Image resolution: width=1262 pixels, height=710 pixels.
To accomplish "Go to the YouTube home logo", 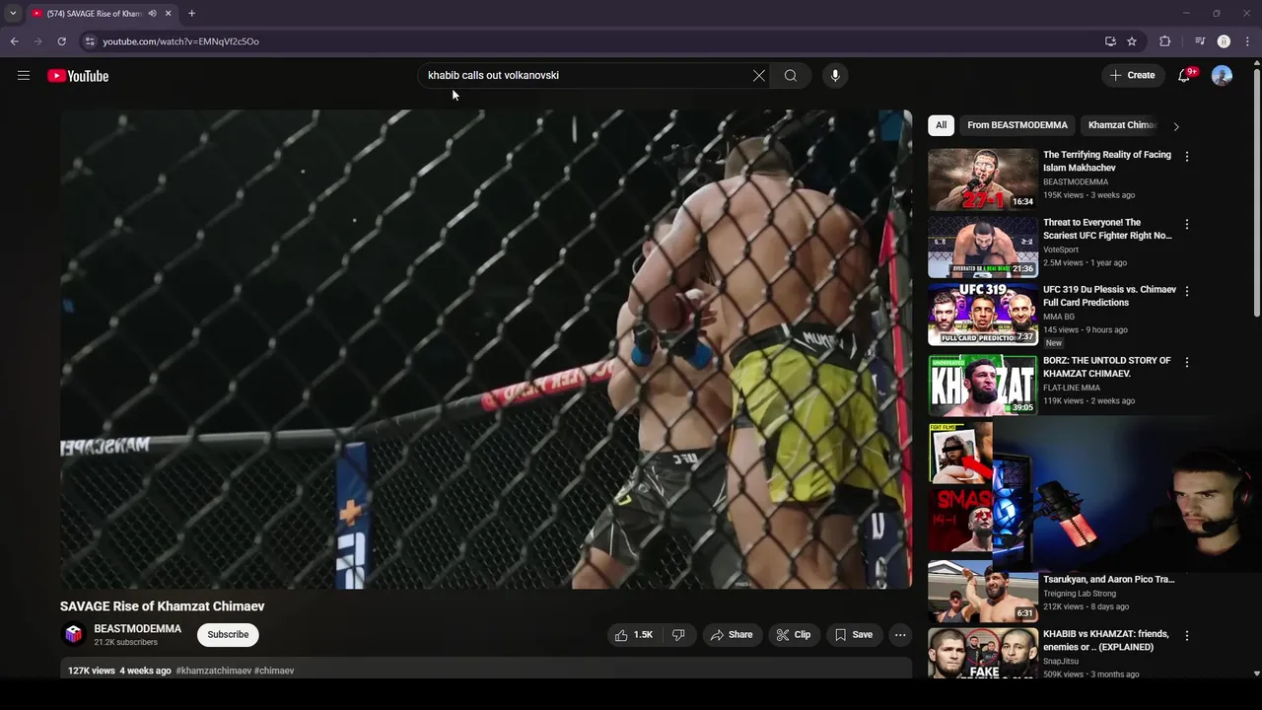I will coord(78,76).
